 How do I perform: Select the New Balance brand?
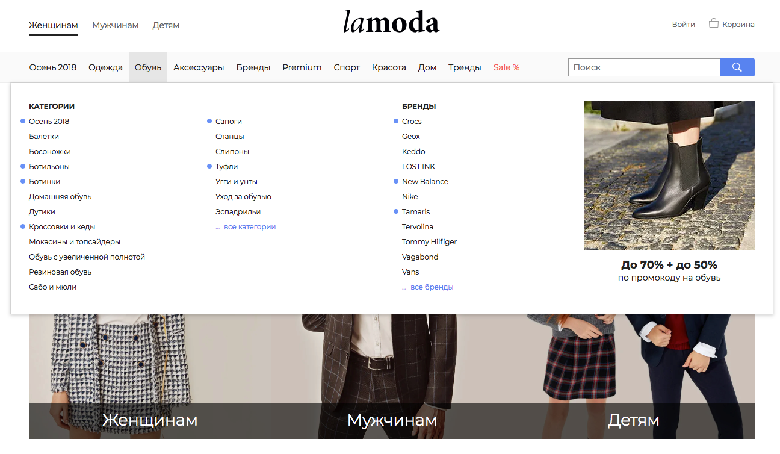coord(425,182)
